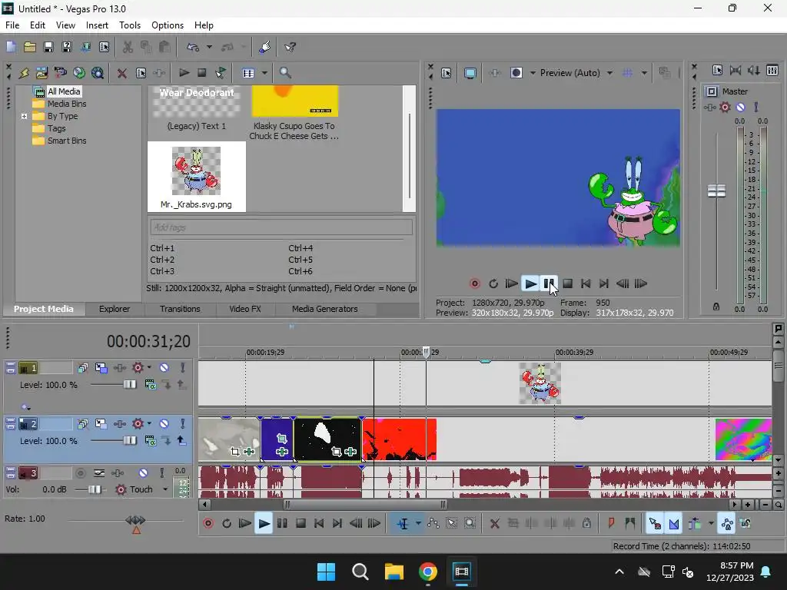787x590 pixels.
Task: Toggle Mute on video track 1
Action: coord(164,368)
